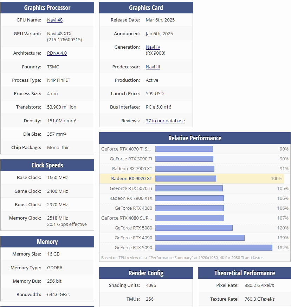Click the 644.6 GB/s bandwidth value
The width and height of the screenshot is (291, 307).
[58, 294]
